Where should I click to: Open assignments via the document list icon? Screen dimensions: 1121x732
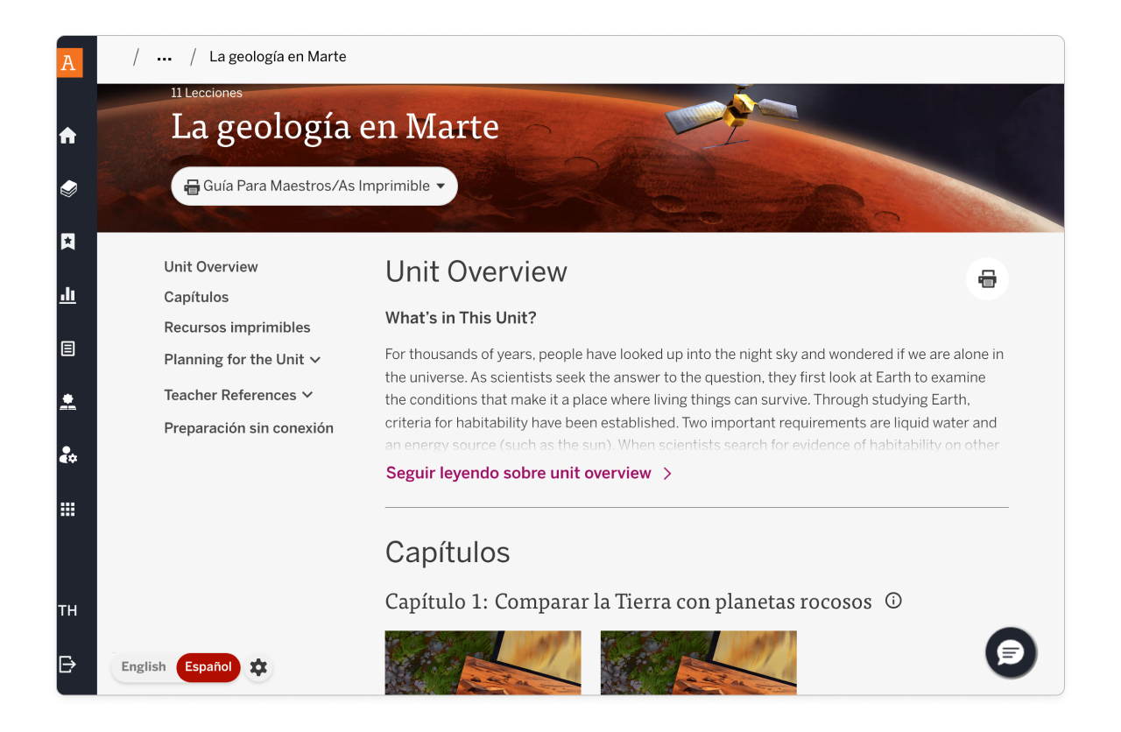(67, 348)
